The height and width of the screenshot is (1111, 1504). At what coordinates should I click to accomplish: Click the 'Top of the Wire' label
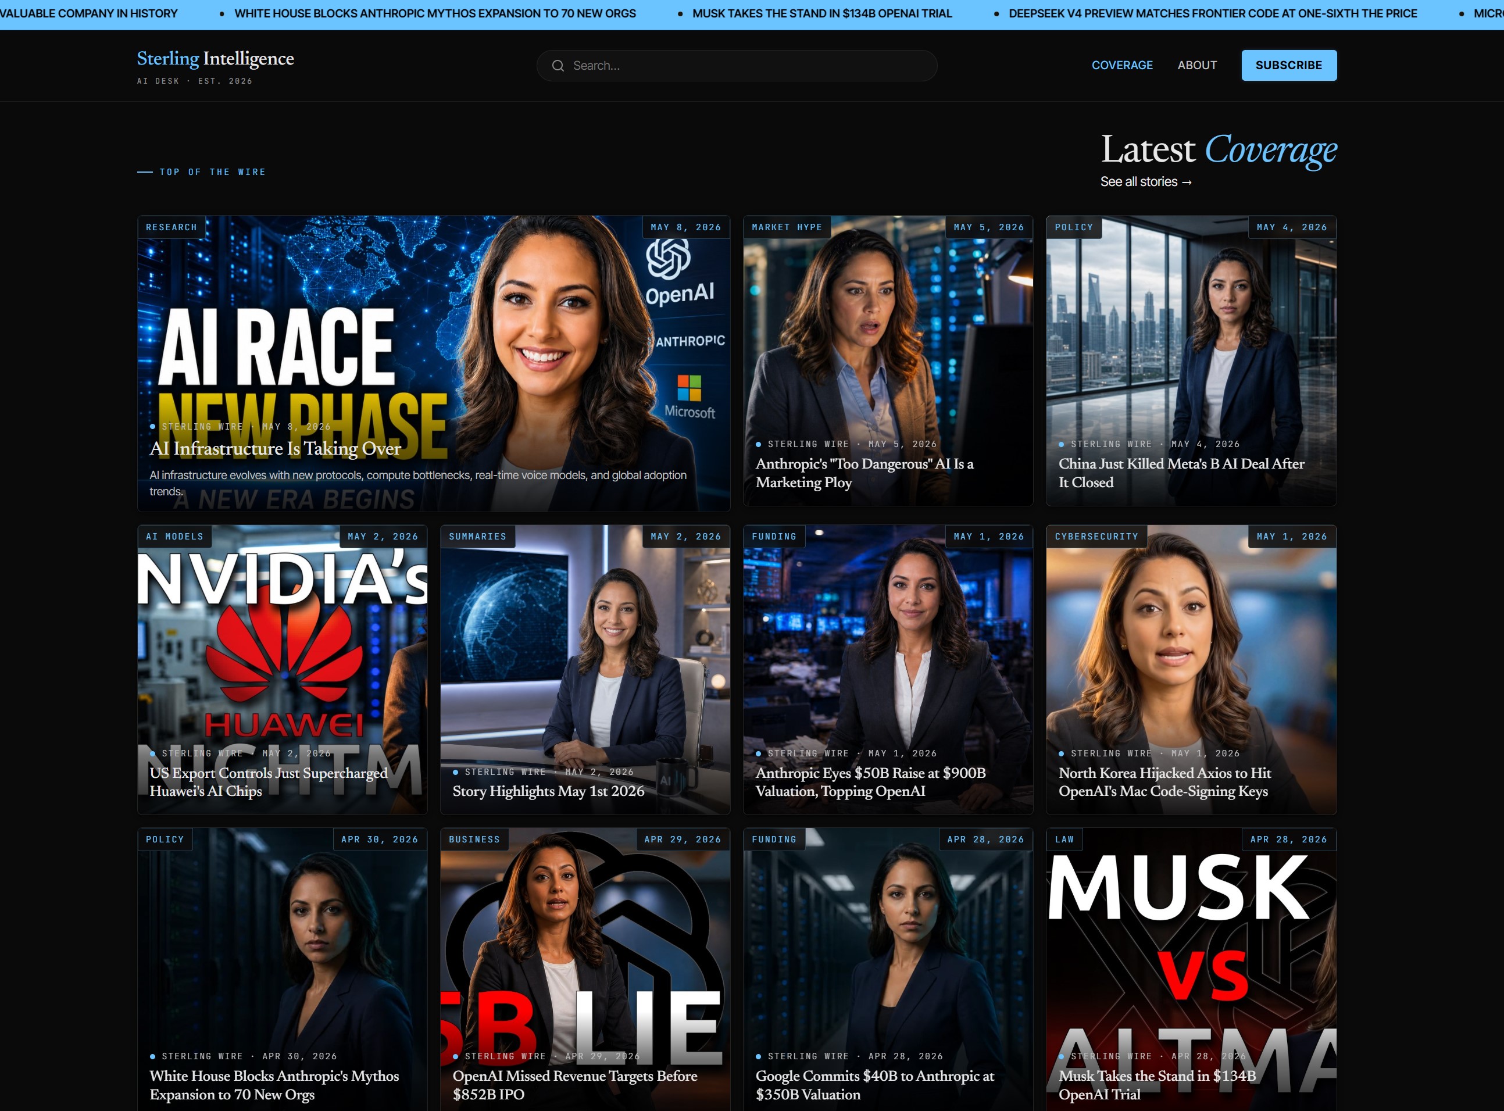(212, 172)
